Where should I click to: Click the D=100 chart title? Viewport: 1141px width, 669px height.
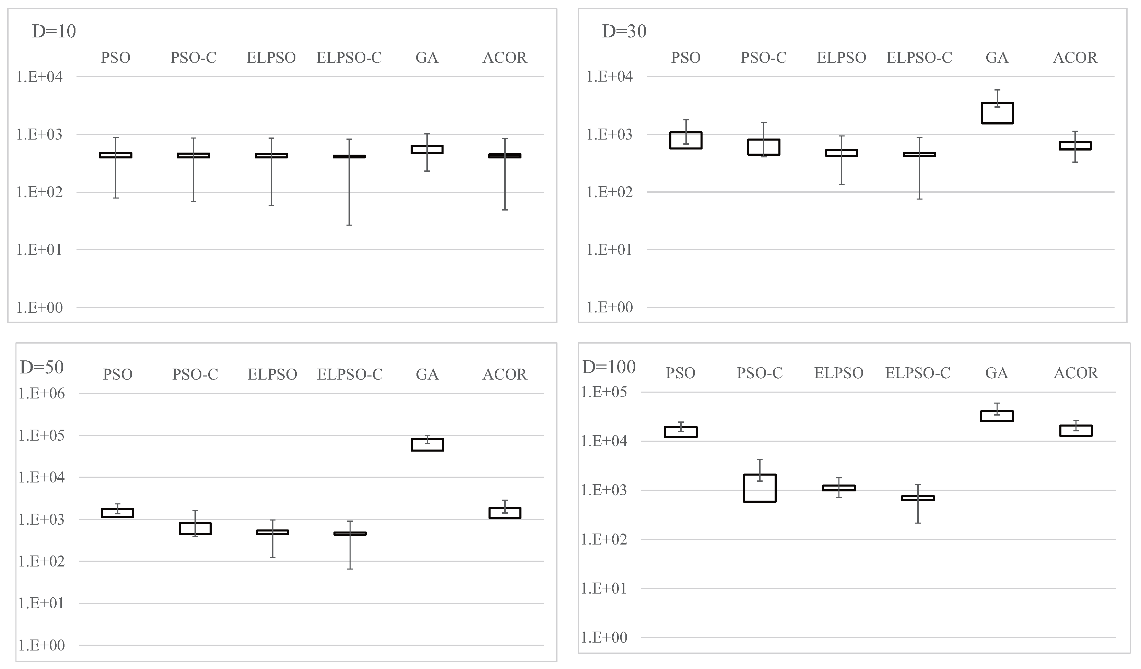point(609,367)
